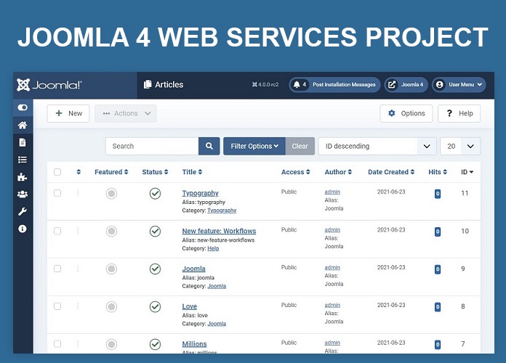Click the Articles page title icon
The width and height of the screenshot is (506, 363).
point(148,84)
